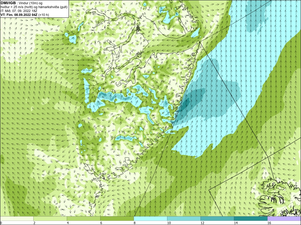
Task: Click the 6-8 m/s dark green legend swatch
Action: click(117, 218)
